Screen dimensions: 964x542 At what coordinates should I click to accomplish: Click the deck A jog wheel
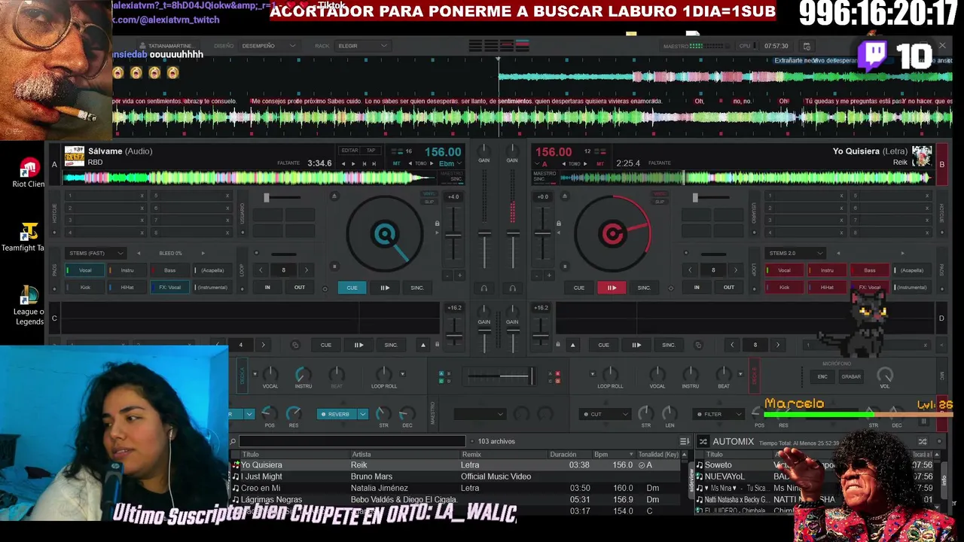click(x=385, y=234)
